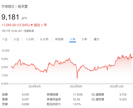The height and width of the screenshot is (108, 133).
Task: Click the 2024年4月 axis label
Action: click(x=35, y=87)
